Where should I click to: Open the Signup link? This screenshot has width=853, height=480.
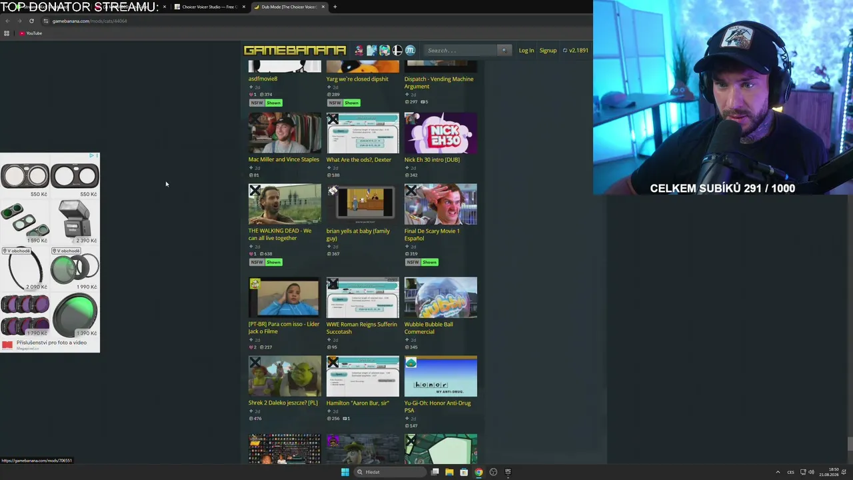point(548,51)
